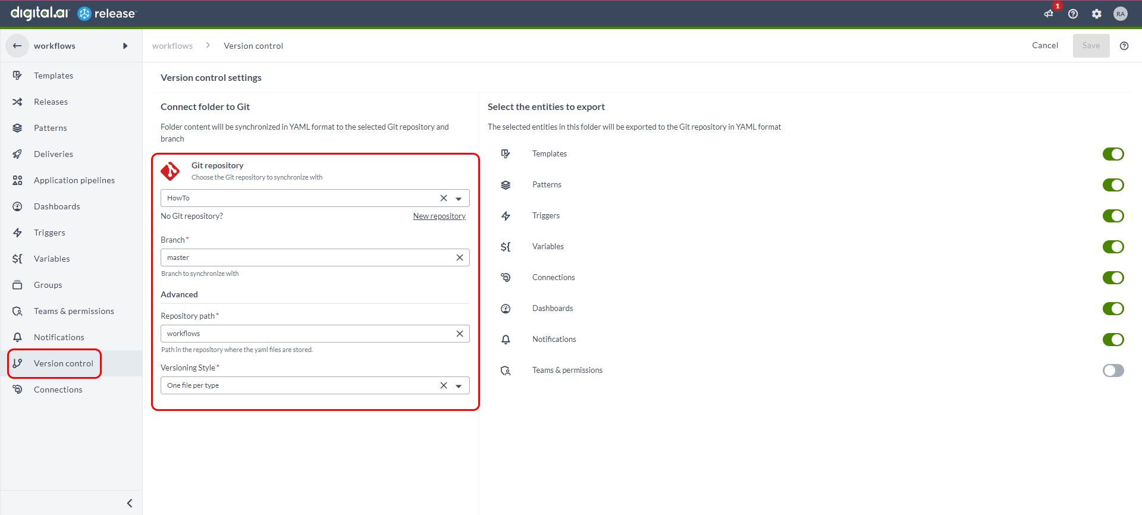Viewport: 1142px width, 515px height.
Task: Click the Git logo icon
Action: pos(170,171)
